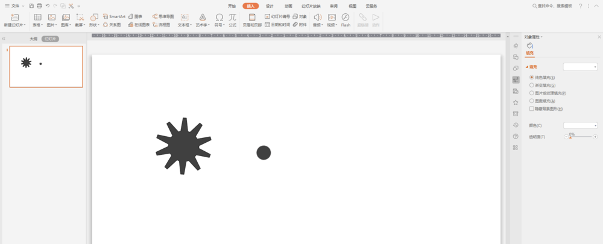Open the 文件 menu
Viewport: 603px width, 244px height.
click(x=14, y=6)
